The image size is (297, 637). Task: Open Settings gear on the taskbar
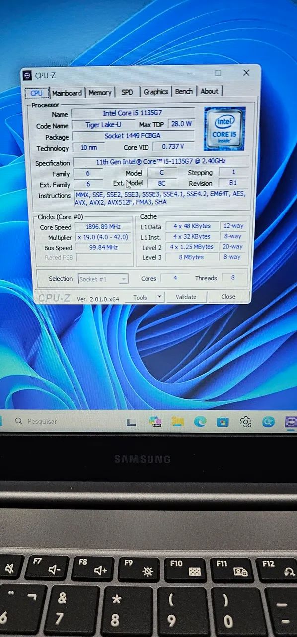click(245, 422)
